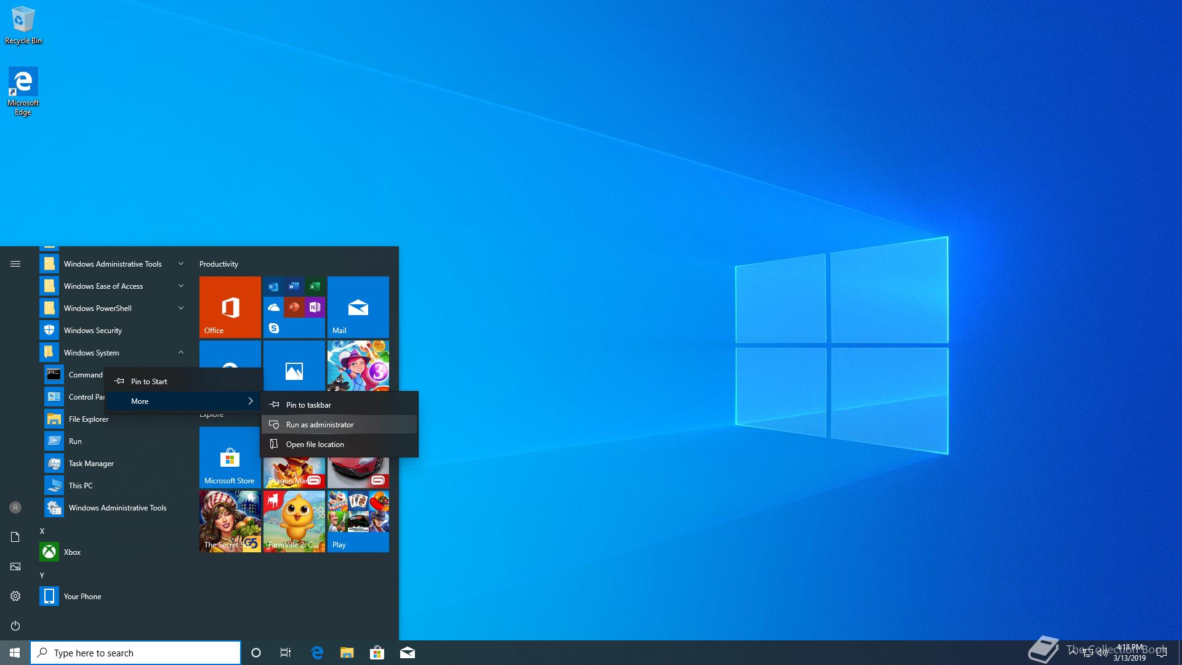Select Pin to Start in context menu
This screenshot has width=1182, height=665.
click(183, 381)
